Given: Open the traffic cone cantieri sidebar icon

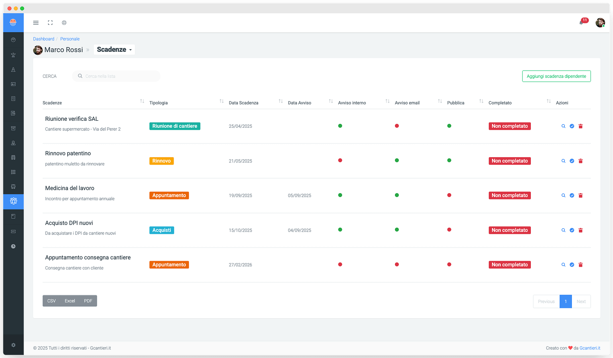Looking at the screenshot, I should pyautogui.click(x=13, y=69).
